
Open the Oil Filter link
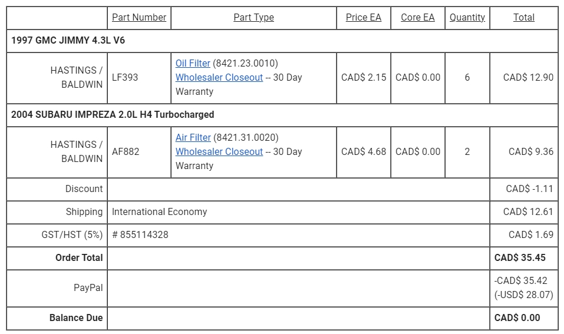coord(193,63)
